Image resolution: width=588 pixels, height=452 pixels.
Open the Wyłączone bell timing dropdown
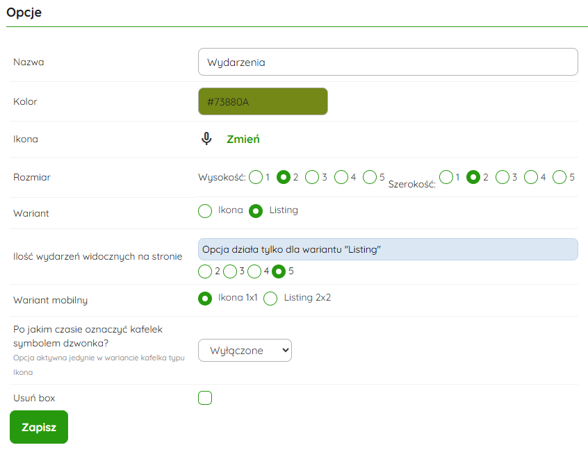click(x=245, y=351)
